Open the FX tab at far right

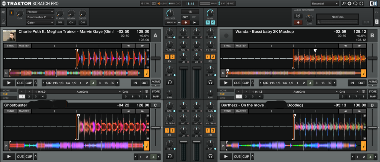coord(376,12)
